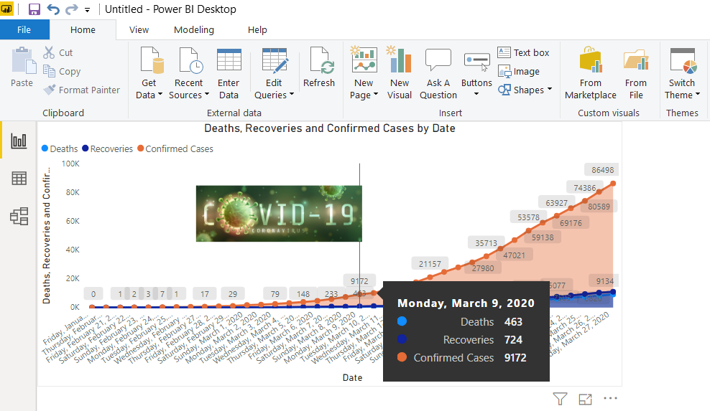Click Recent Sources icon

click(190, 60)
